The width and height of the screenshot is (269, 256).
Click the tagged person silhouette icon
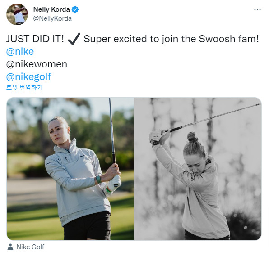click(10, 247)
